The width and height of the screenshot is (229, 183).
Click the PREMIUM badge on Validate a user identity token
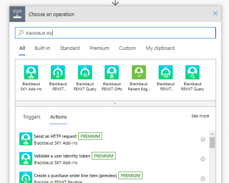click(104, 156)
